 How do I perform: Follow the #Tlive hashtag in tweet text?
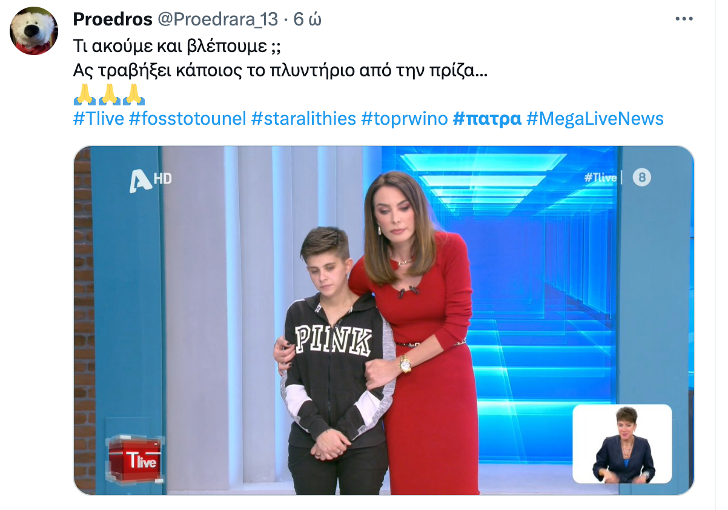click(x=99, y=119)
